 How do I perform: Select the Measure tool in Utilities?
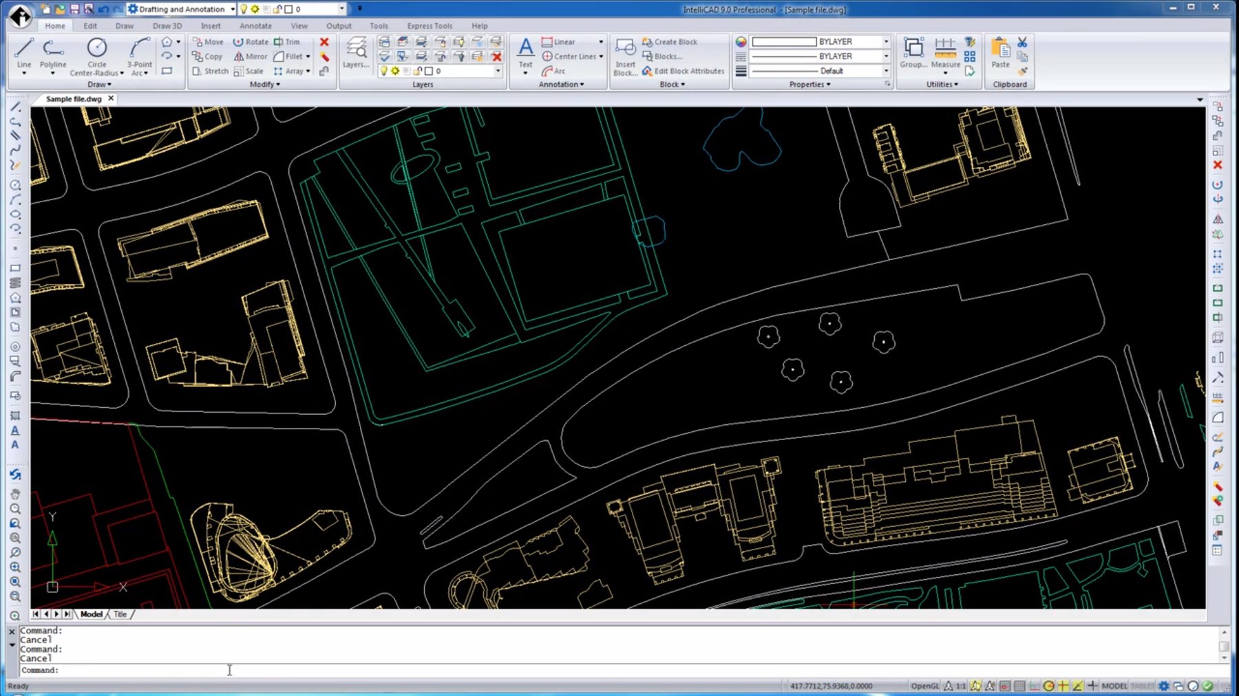pos(944,48)
